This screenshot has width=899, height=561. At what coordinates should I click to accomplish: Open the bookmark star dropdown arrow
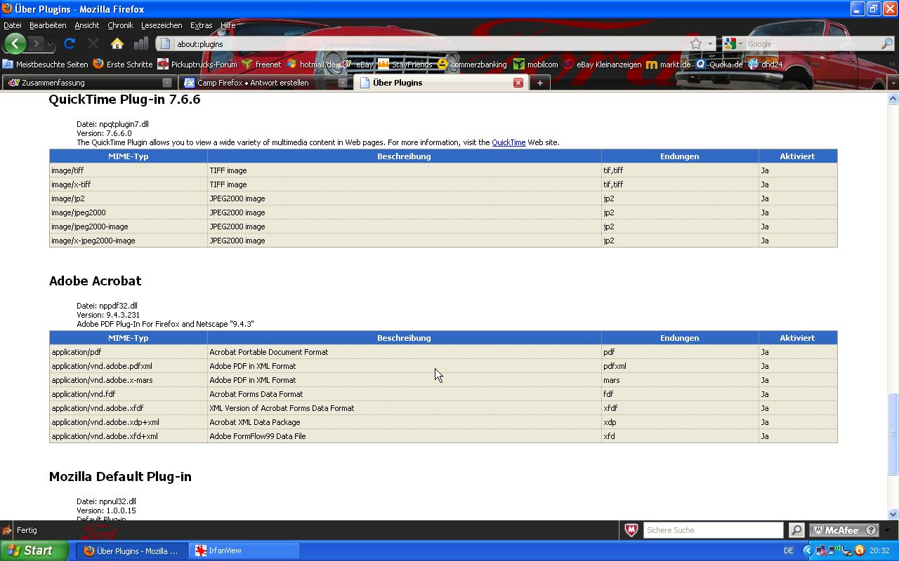click(710, 43)
